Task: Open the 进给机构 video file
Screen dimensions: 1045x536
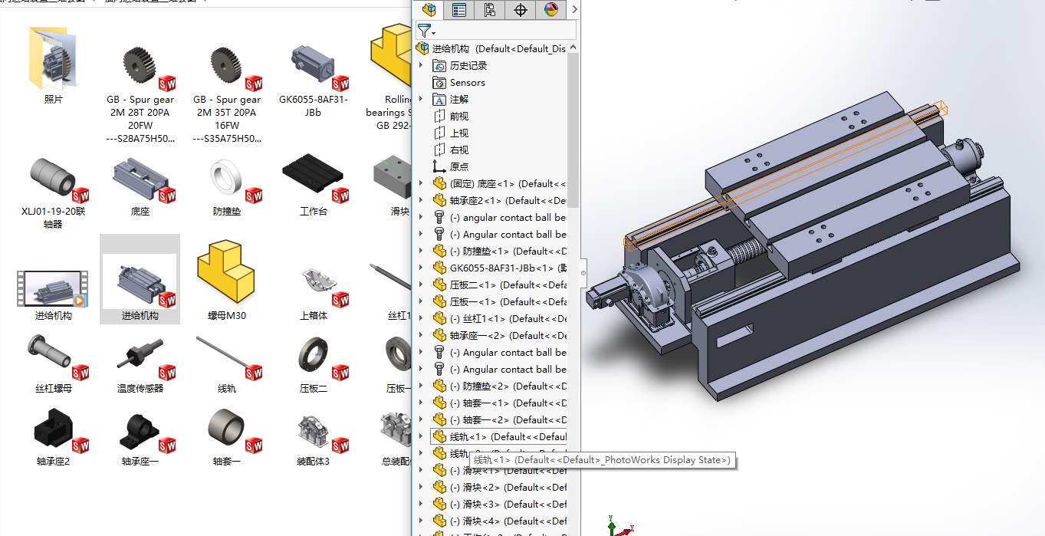Action: [53, 288]
